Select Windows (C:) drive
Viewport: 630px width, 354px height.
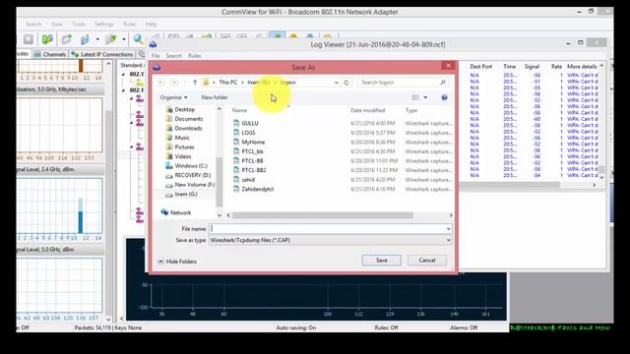[x=191, y=166]
